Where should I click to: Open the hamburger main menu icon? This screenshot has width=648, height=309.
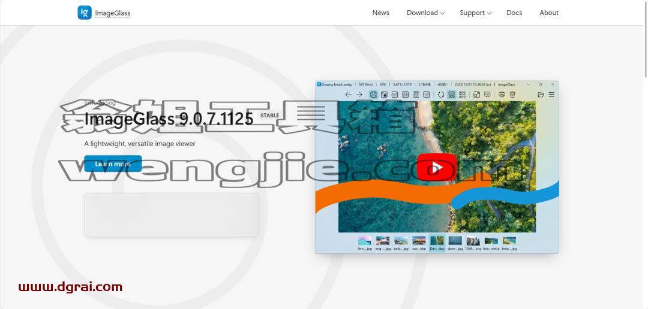click(551, 95)
